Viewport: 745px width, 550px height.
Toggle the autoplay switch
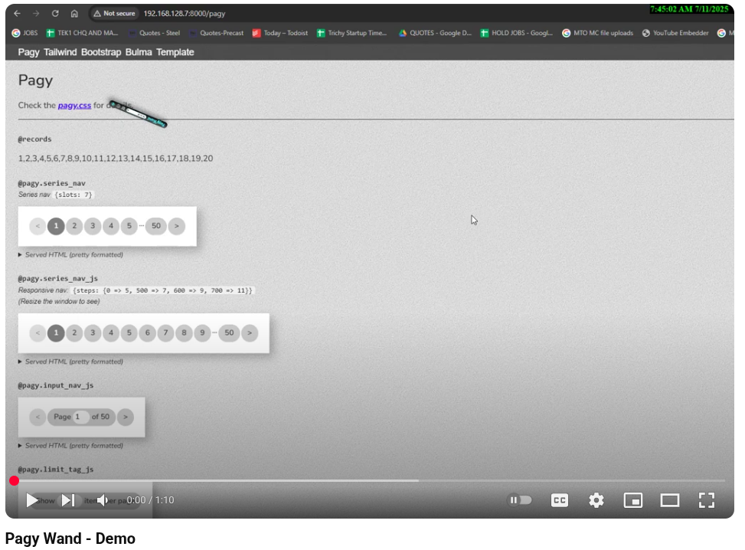[520, 500]
